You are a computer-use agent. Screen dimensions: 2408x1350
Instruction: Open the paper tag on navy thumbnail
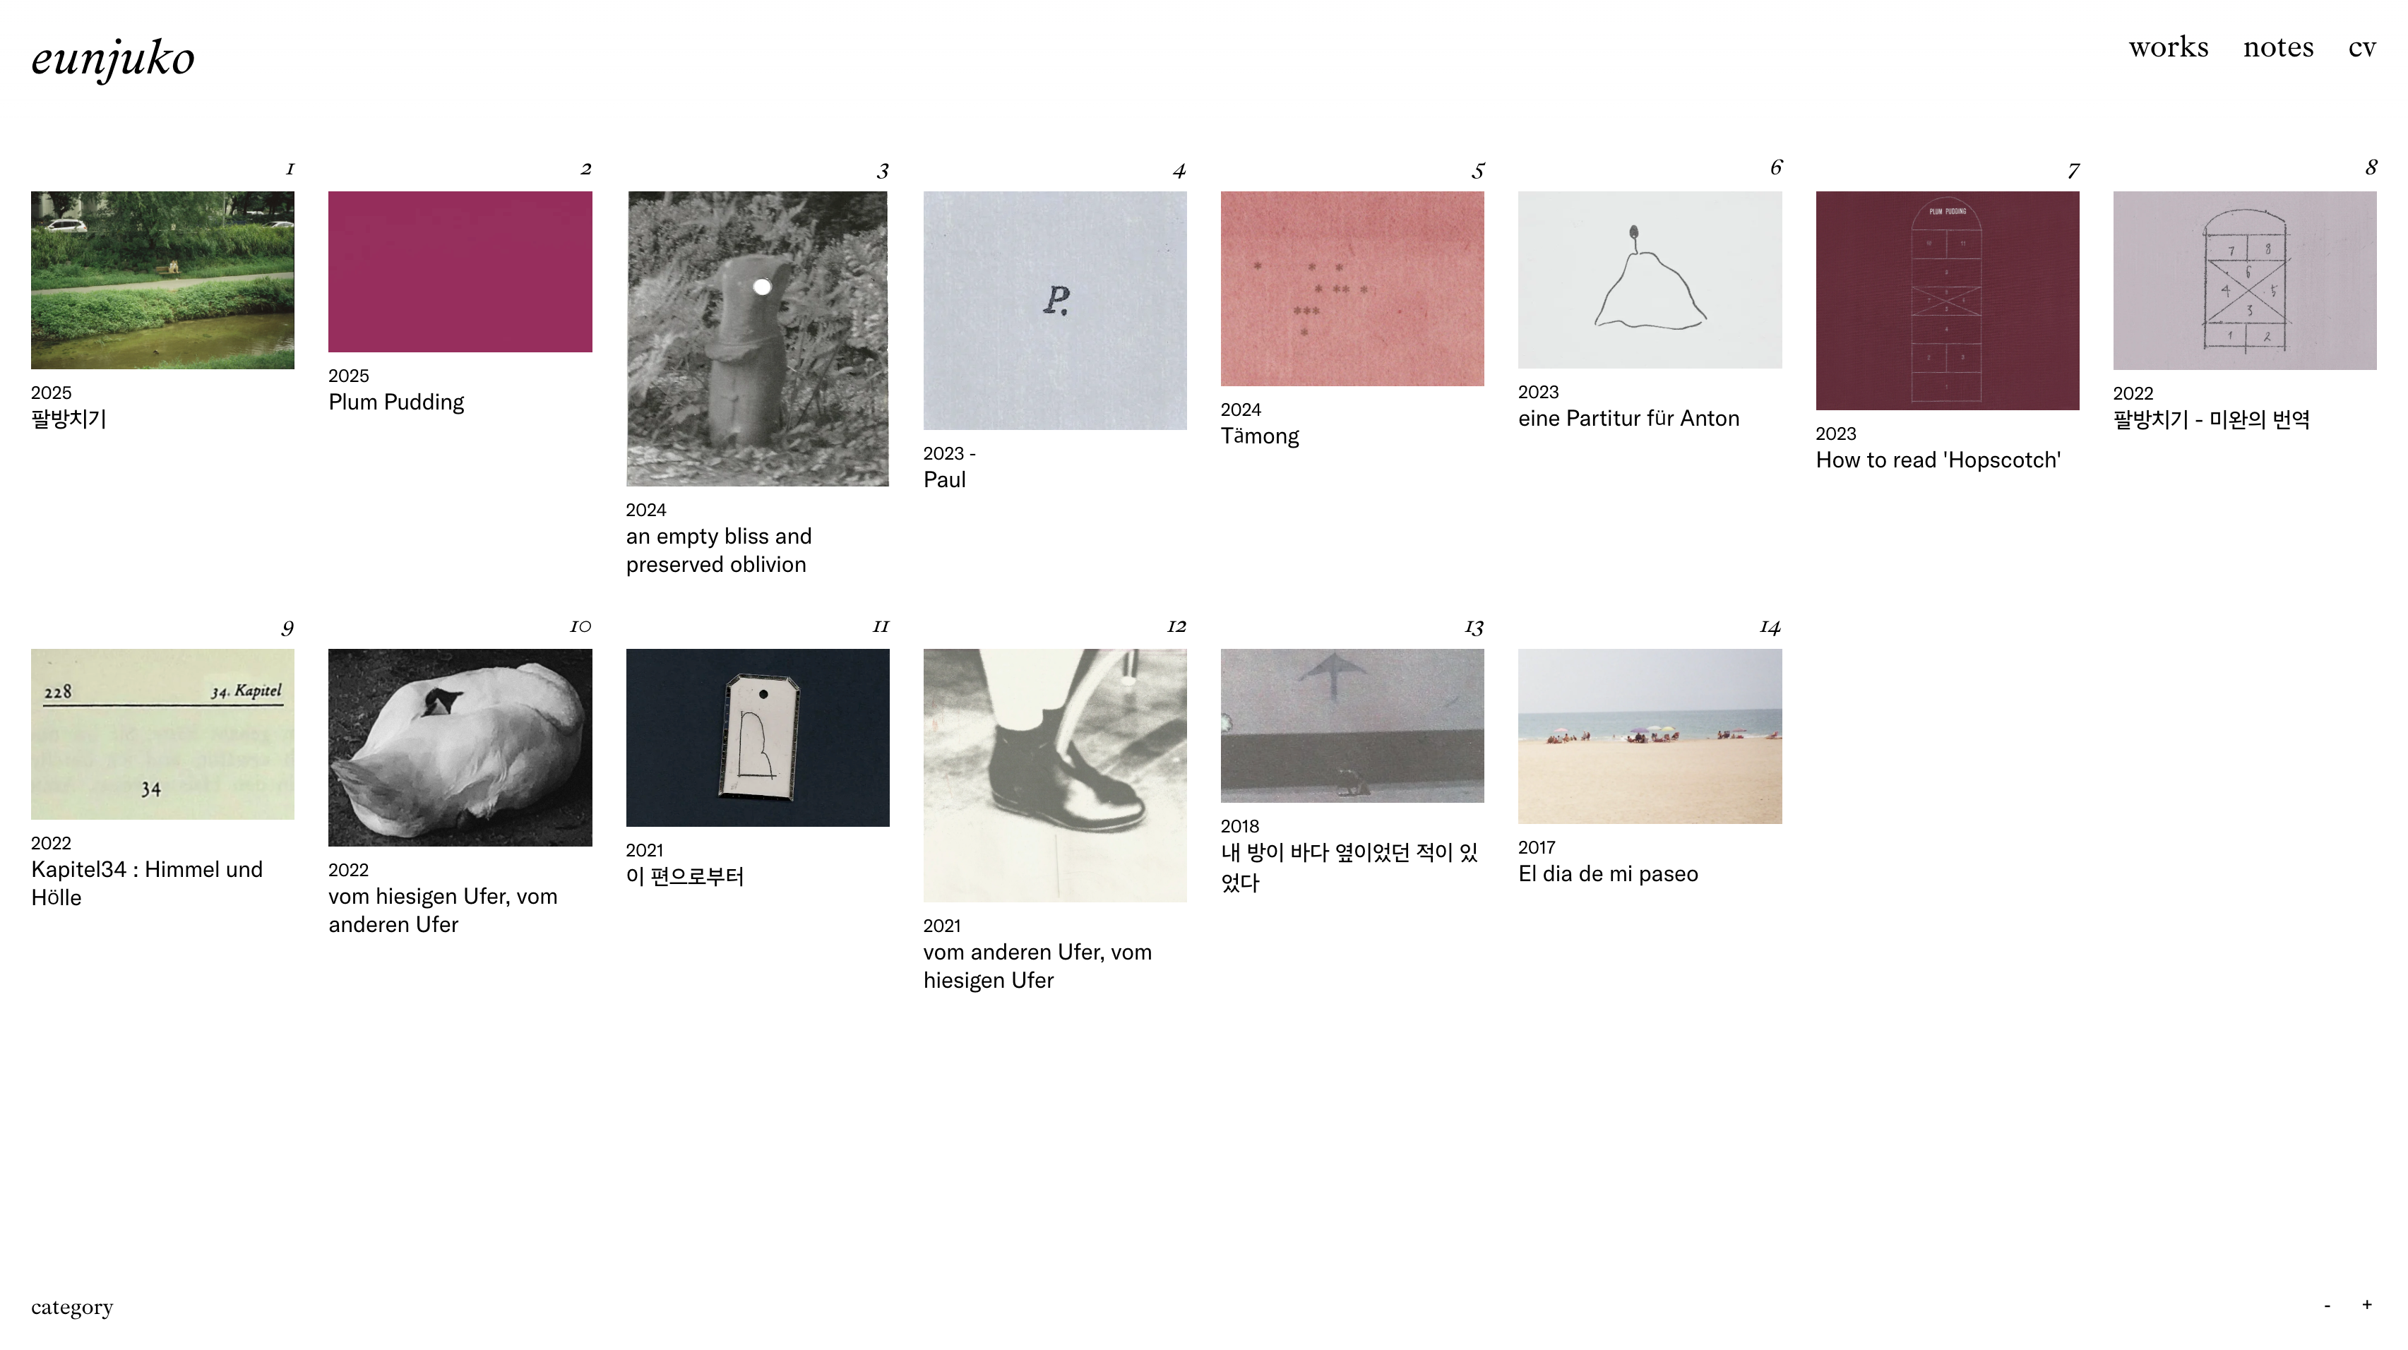[757, 738]
